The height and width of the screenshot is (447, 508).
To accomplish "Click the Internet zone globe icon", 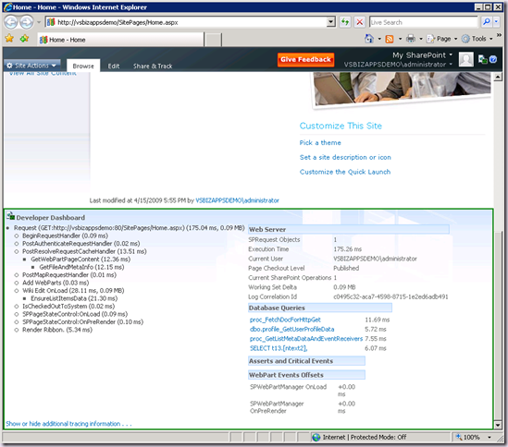I will tap(316, 437).
